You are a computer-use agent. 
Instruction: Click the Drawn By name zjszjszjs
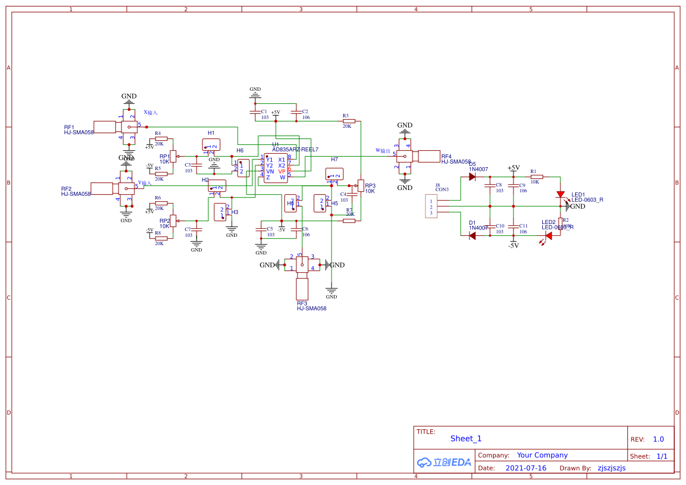[611, 468]
